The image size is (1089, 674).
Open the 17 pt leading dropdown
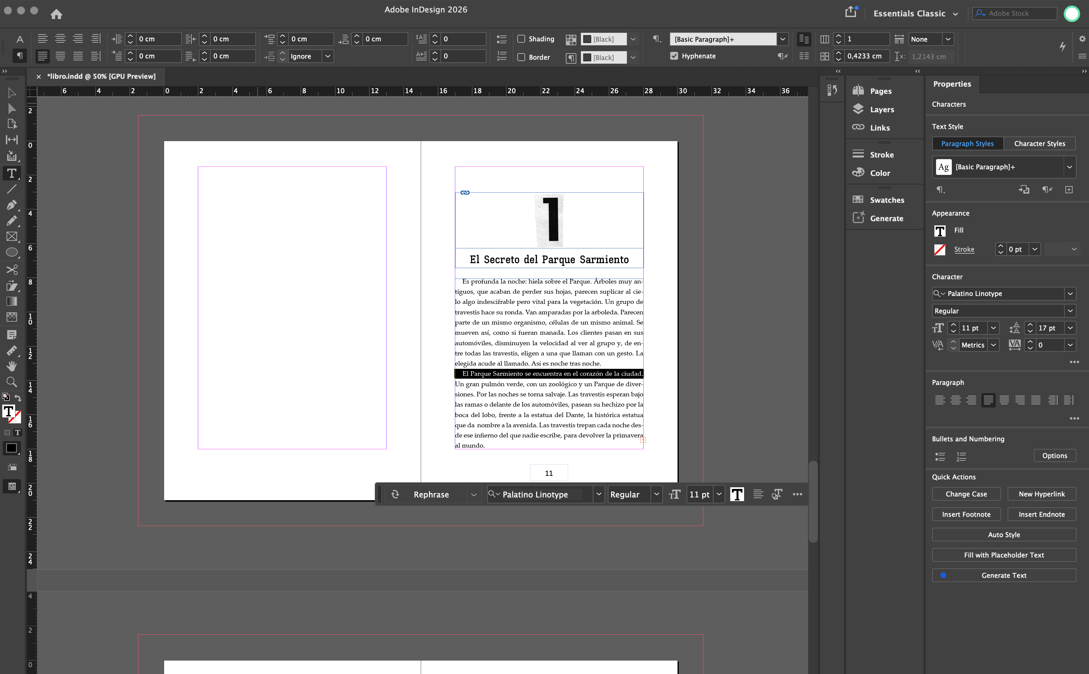(1070, 327)
